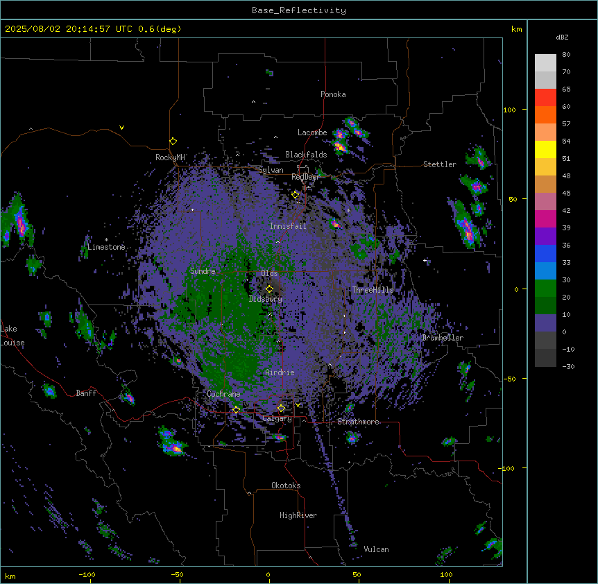
Task: Click the km label in the top-right corner
Action: (x=516, y=29)
